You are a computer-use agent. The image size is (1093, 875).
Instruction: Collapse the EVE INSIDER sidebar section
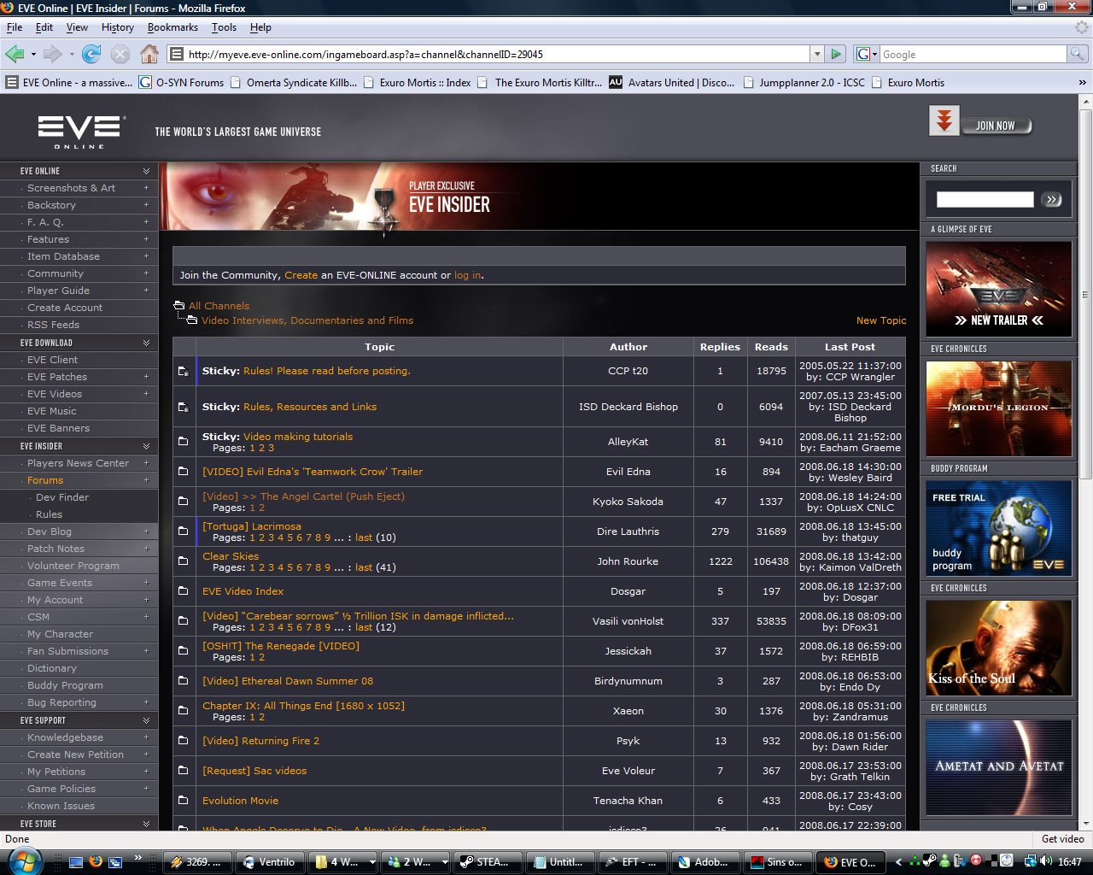click(x=146, y=446)
